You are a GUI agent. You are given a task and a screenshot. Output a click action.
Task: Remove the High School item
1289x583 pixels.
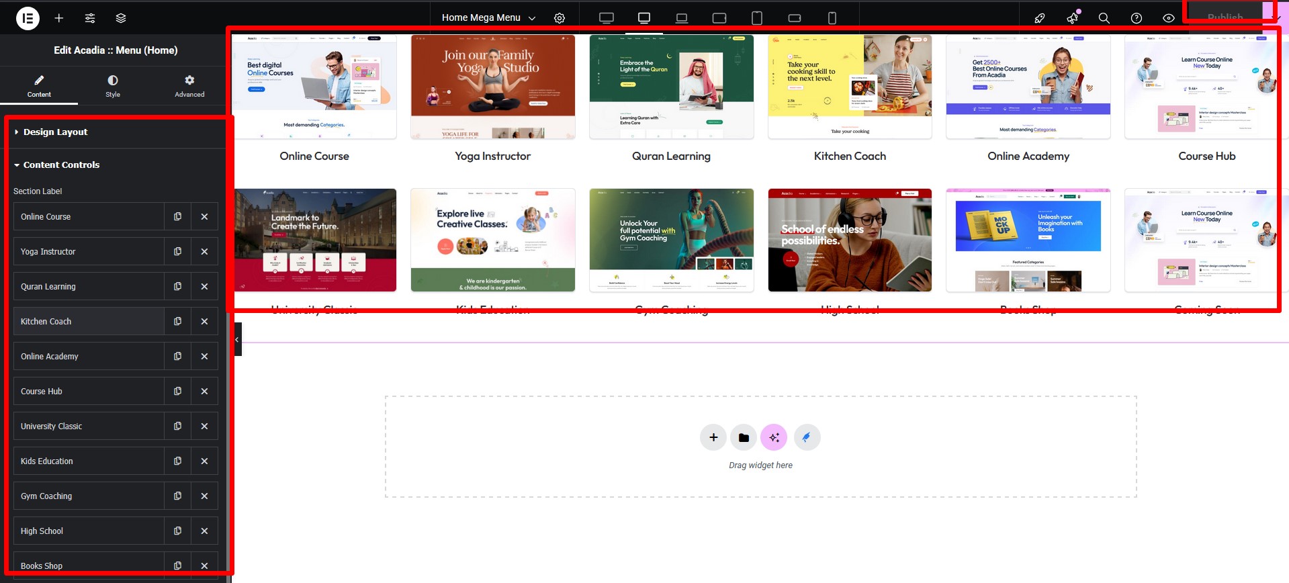click(205, 531)
